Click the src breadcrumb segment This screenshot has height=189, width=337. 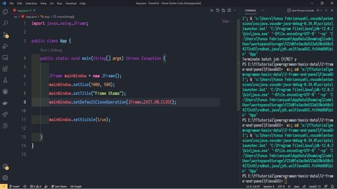(x=16, y=16)
